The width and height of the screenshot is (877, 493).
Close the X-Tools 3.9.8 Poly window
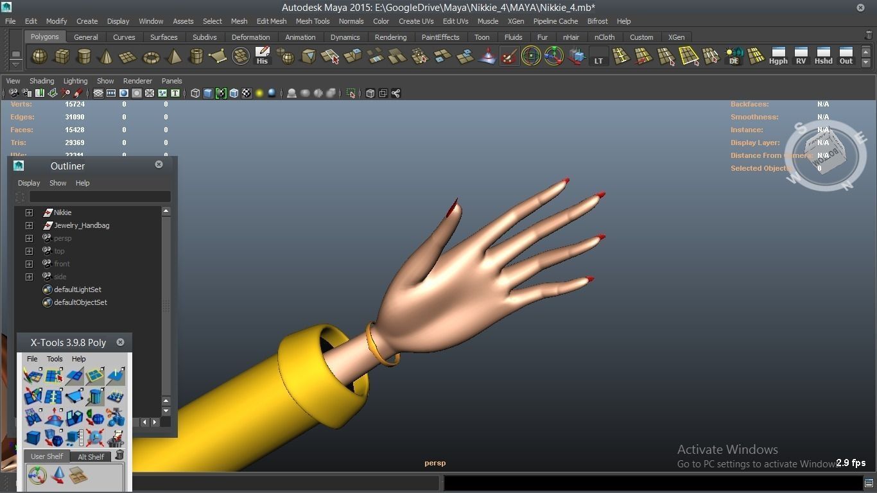[x=120, y=342]
